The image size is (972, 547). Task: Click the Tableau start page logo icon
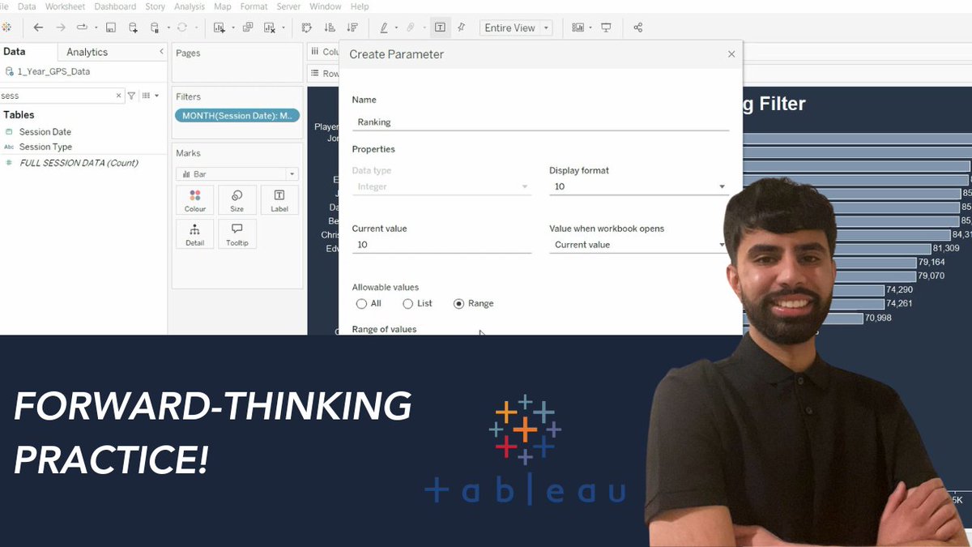(x=6, y=28)
